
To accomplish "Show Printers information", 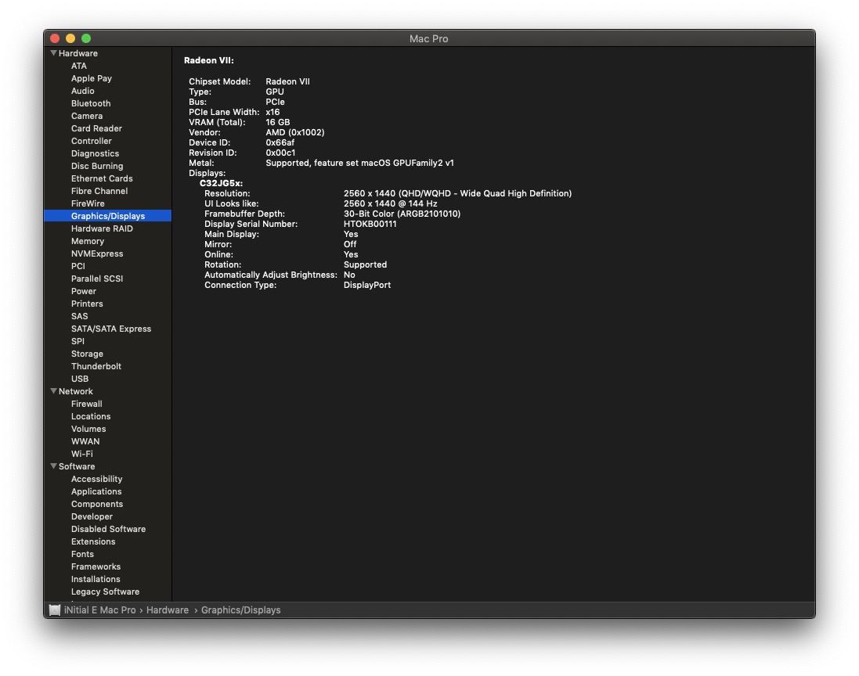I will (x=87, y=304).
